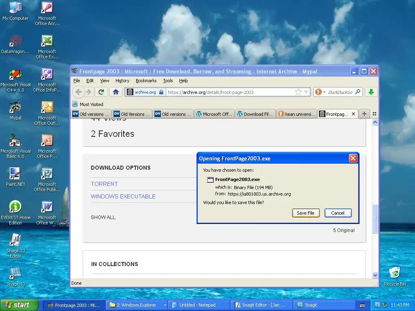Go back with browser Back arrow
Viewport: 415px width, 311px height.
pyautogui.click(x=79, y=92)
